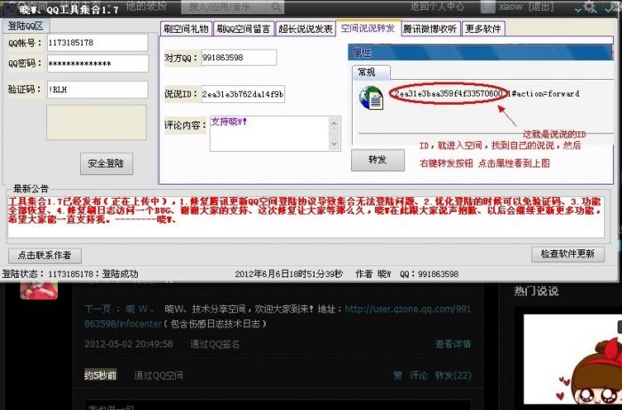622x410 pixels.
Task: Click the 热门说说 heading
Action: point(537,291)
